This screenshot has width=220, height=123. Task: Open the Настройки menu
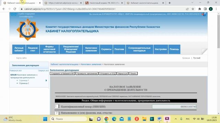161,49
